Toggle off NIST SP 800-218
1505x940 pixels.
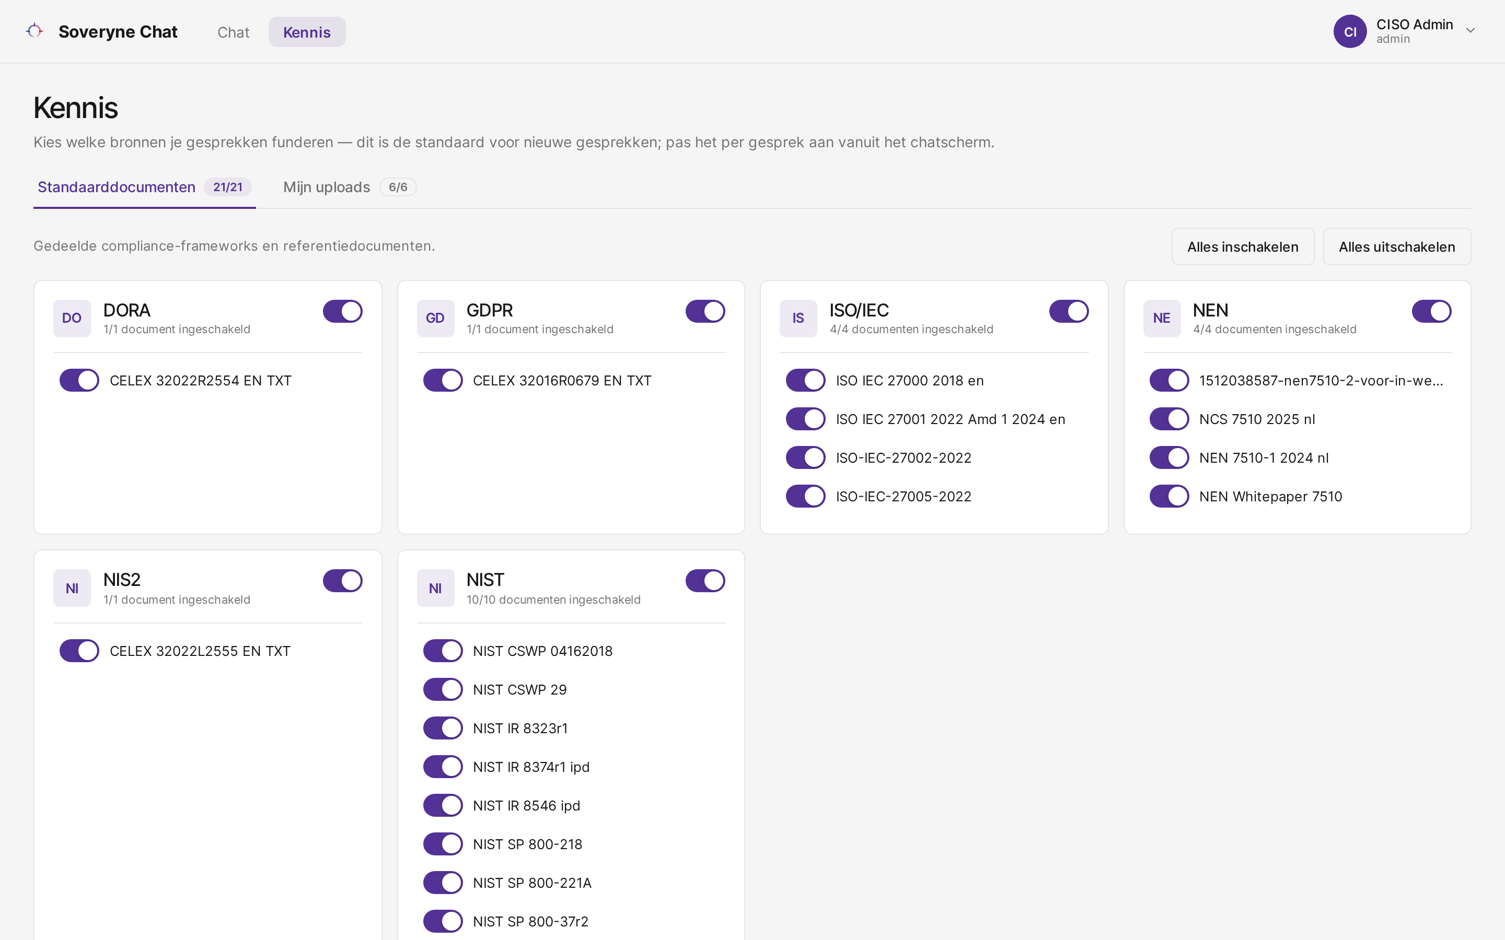[443, 843]
